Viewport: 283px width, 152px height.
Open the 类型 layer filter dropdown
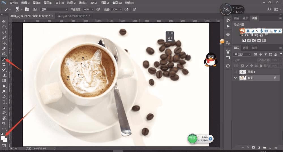point(242,54)
